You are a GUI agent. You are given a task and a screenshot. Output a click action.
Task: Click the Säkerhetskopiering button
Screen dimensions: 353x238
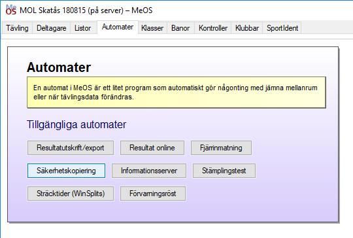click(66, 171)
